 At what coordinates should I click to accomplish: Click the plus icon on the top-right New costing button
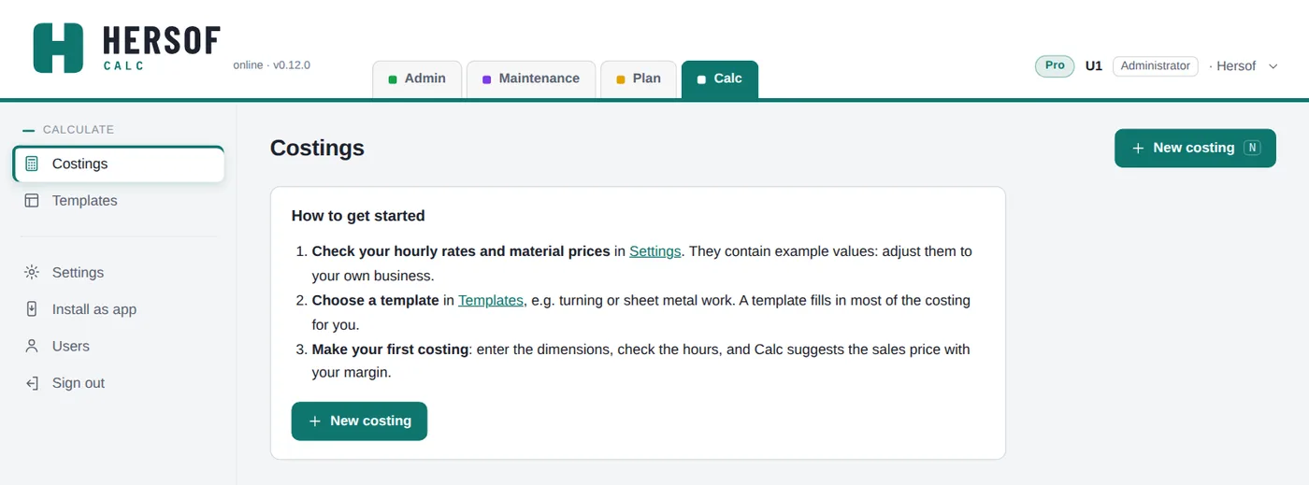coord(1138,148)
